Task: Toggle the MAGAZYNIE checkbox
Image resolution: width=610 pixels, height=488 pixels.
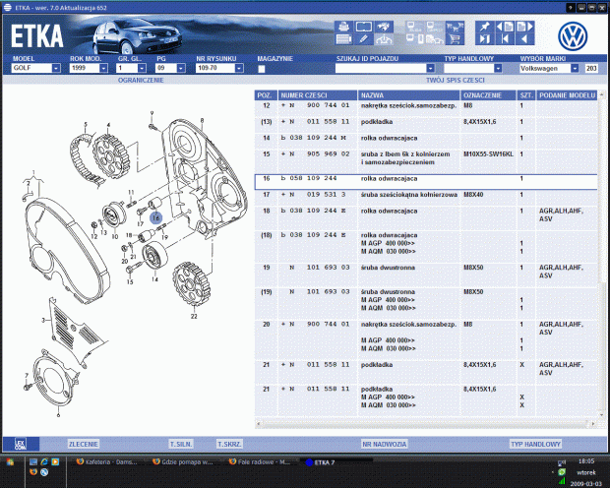Action: pyautogui.click(x=262, y=69)
